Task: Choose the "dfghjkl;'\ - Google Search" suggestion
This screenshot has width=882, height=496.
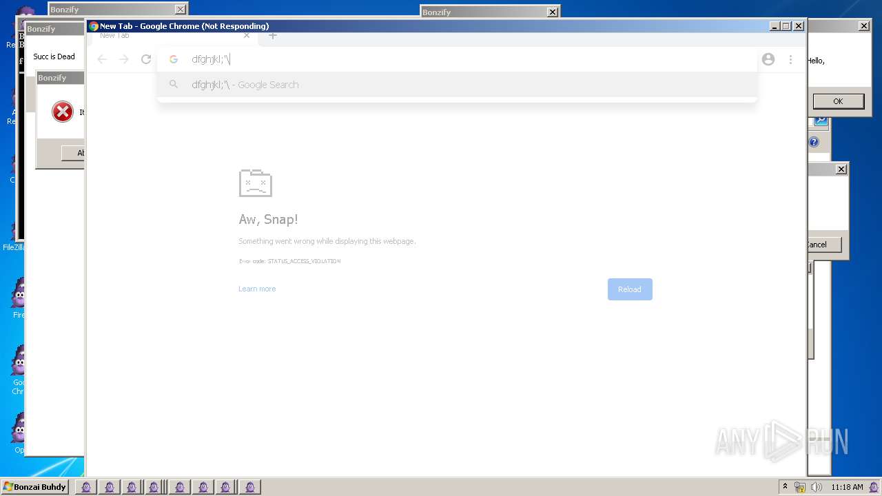Action: 458,85
